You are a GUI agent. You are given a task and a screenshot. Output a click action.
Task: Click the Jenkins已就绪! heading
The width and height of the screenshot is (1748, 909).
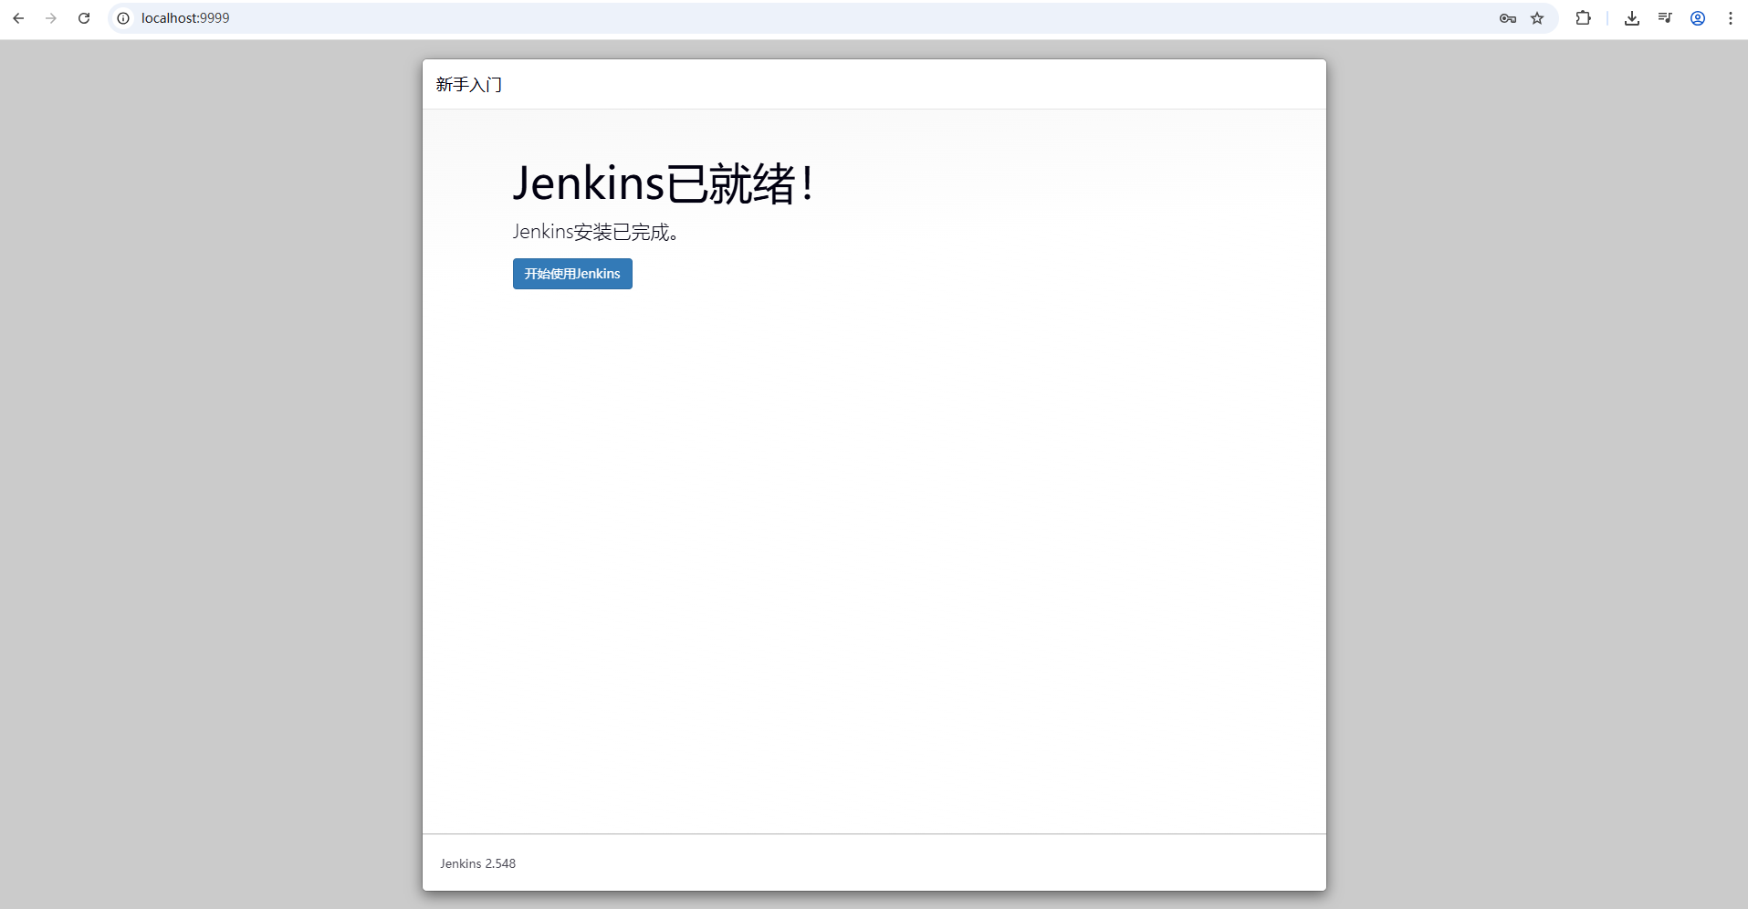point(663,183)
